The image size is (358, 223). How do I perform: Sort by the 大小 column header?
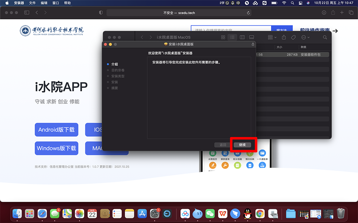click(x=279, y=47)
